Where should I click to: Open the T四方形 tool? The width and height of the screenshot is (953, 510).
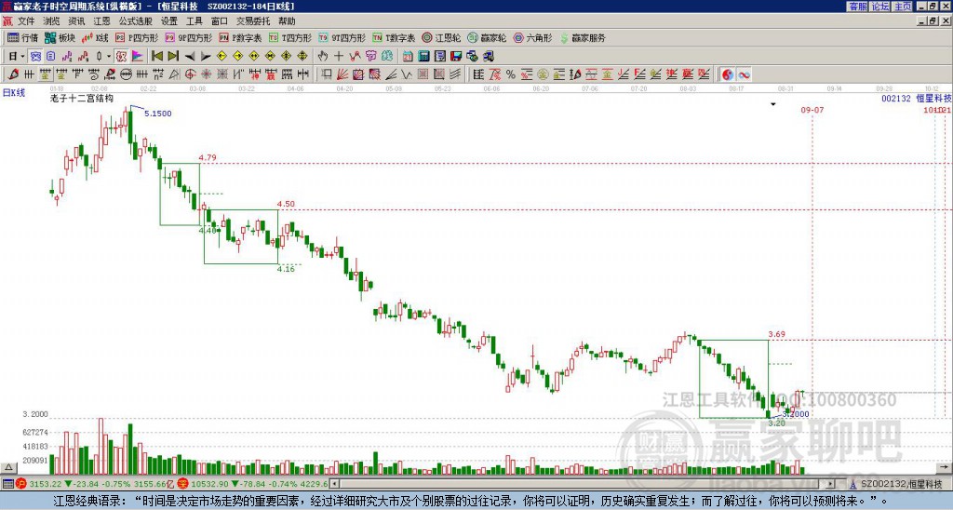coord(290,37)
